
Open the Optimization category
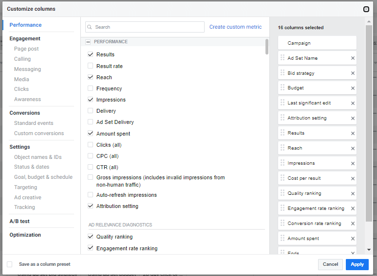(x=25, y=235)
